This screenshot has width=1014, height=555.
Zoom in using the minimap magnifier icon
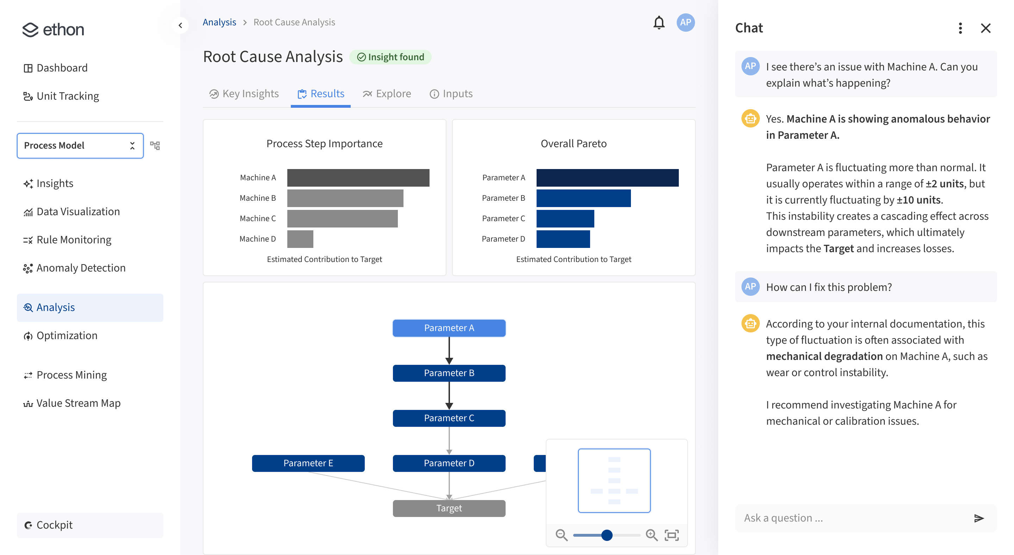click(652, 535)
